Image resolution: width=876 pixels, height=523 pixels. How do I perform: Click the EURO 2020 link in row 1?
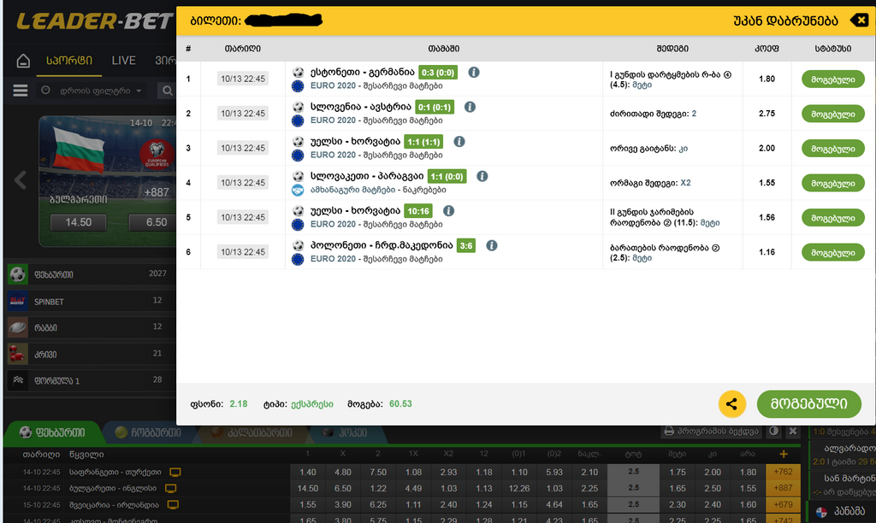click(x=333, y=86)
